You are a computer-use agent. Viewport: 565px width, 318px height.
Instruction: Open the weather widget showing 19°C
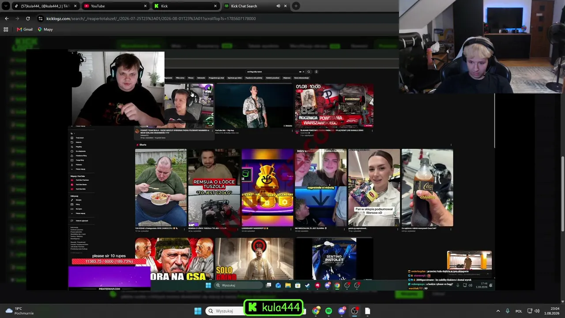19,311
